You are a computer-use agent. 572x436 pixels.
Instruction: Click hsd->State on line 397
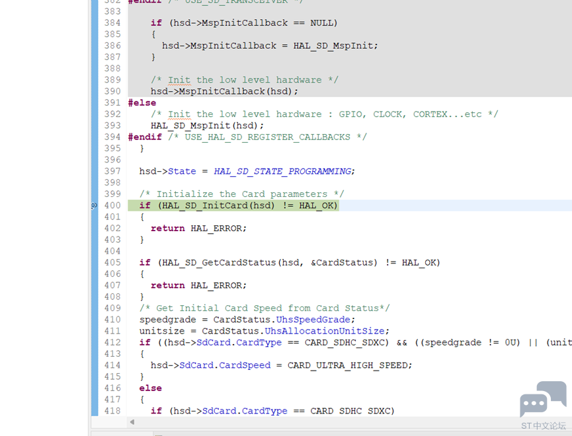168,171
